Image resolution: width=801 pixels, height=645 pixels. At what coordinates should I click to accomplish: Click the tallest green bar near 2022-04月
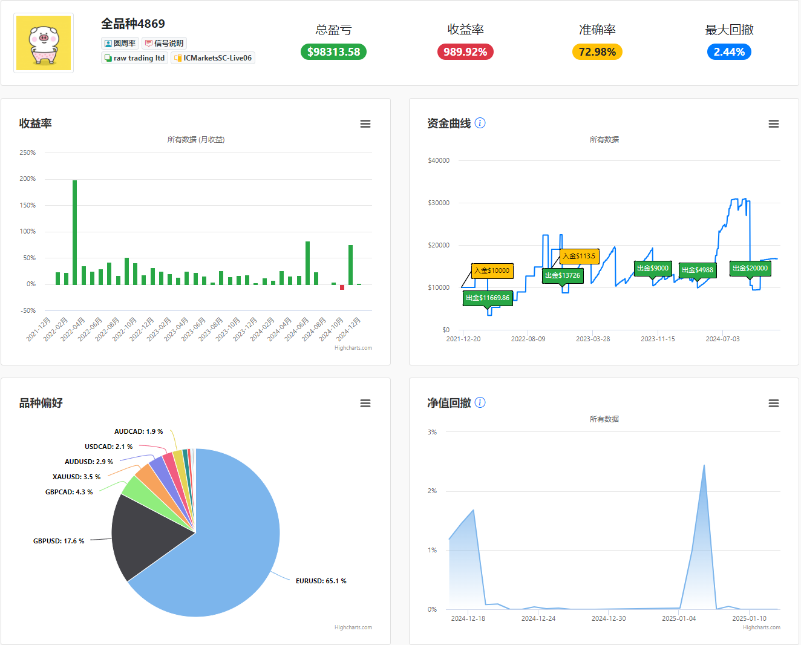[75, 232]
